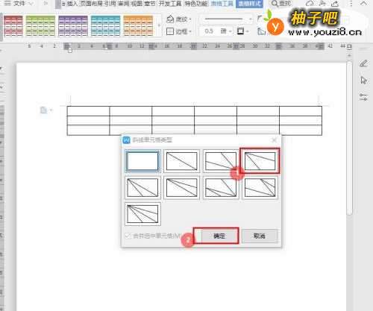Apply the purple table style preset
Screen dimensions: 373x311
click(x=73, y=26)
